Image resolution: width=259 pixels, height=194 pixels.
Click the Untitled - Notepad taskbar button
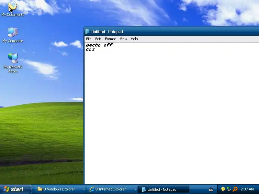163,189
